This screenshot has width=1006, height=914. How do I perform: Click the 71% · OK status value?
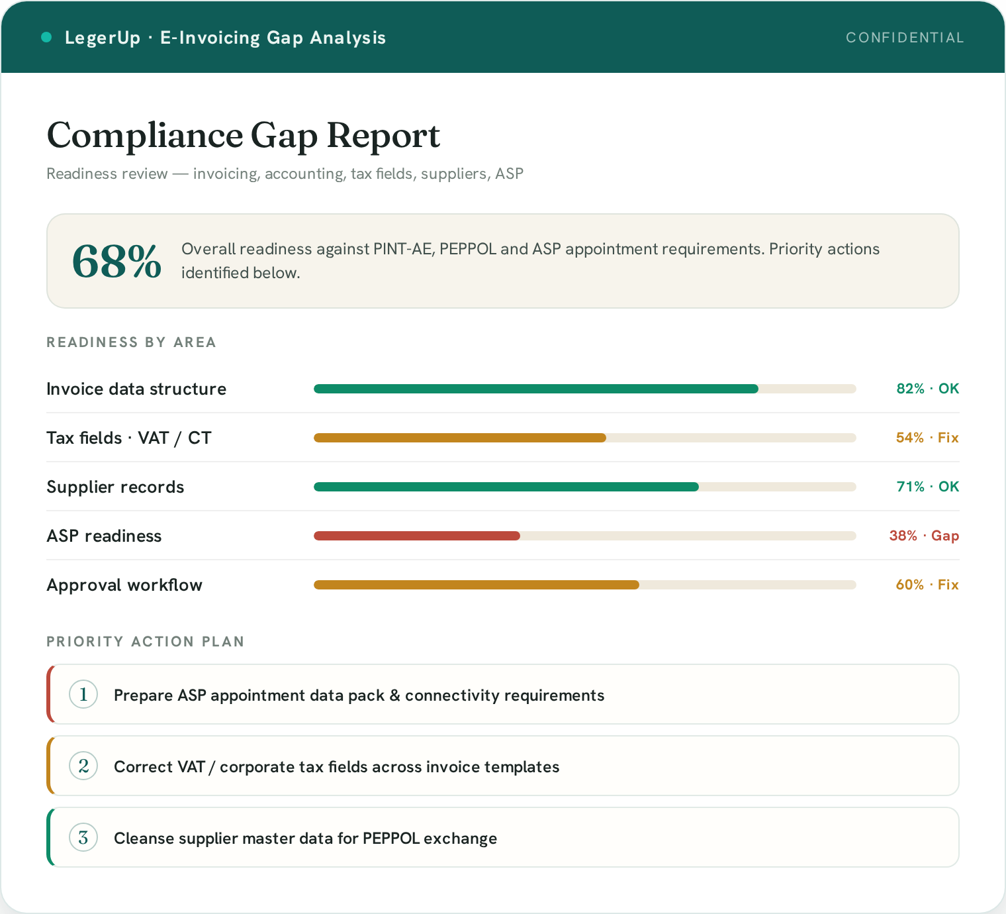[927, 487]
